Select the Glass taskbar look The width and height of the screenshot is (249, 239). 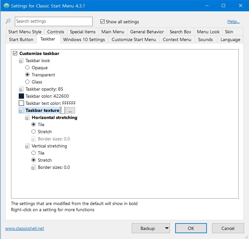coord(27,82)
